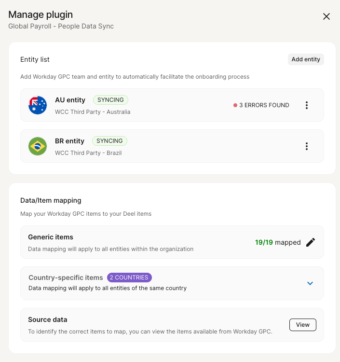Screen dimensions: 340x362
Task: Click the Brazil flag icon
Action: point(38,146)
